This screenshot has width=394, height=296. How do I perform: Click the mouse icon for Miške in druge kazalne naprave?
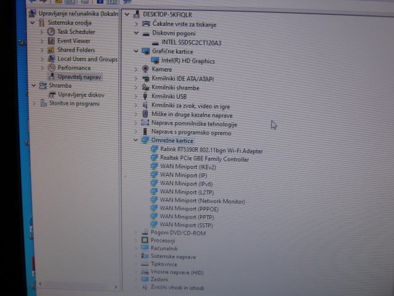click(x=145, y=114)
